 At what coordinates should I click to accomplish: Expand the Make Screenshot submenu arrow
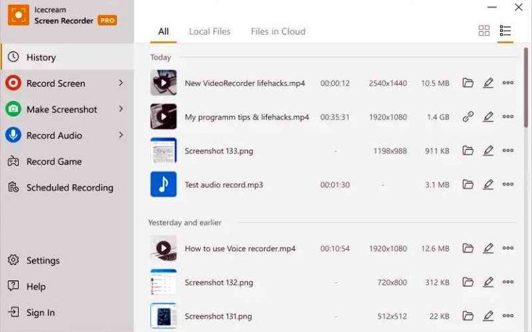tap(121, 109)
